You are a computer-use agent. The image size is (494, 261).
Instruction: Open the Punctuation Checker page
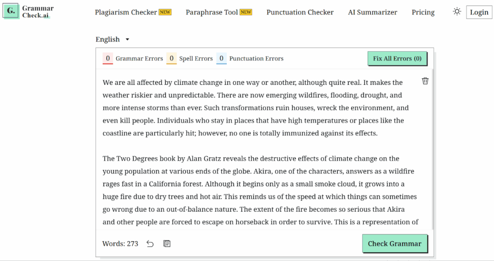click(x=300, y=12)
